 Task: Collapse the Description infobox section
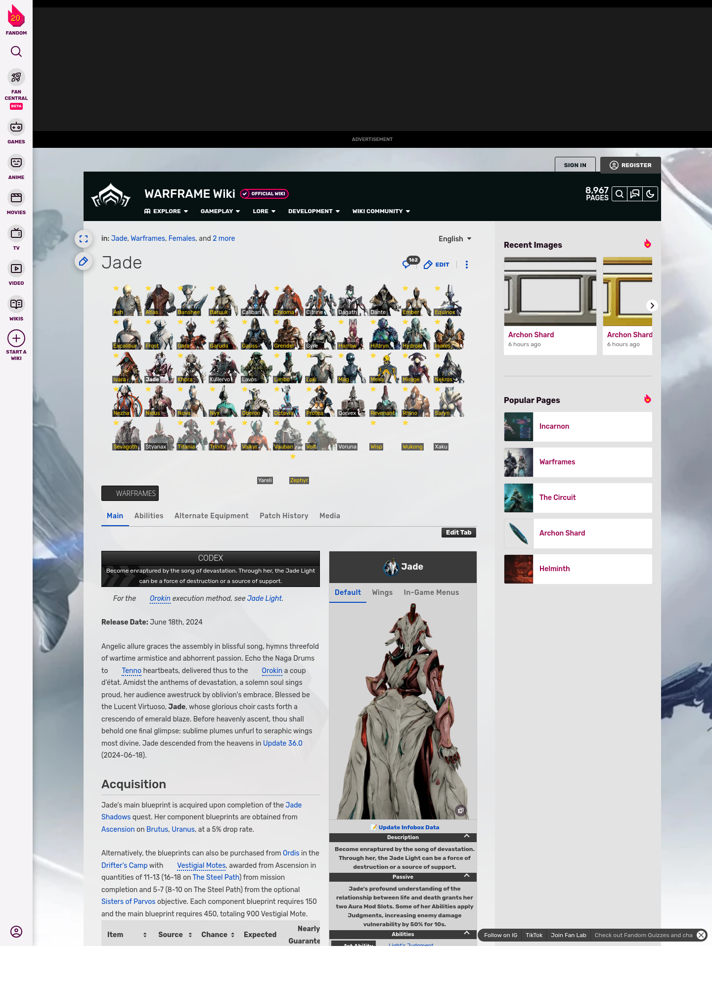tap(467, 836)
